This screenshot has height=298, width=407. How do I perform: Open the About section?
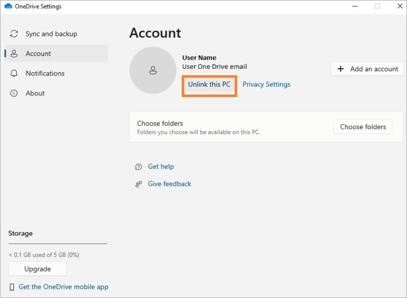tap(57, 93)
